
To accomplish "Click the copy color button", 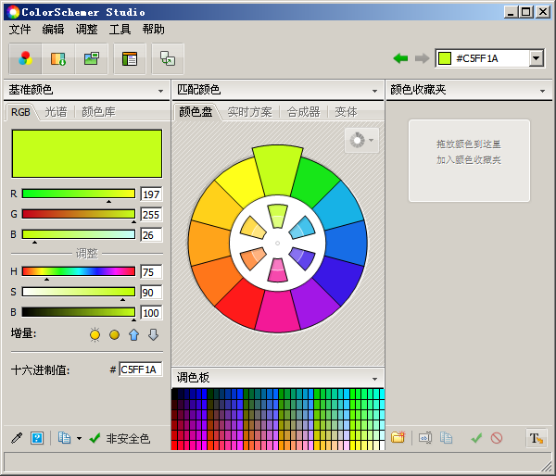I will click(x=64, y=438).
